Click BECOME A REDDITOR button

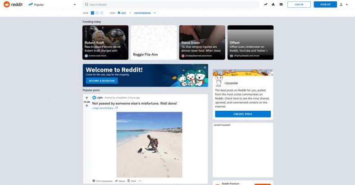[102, 81]
